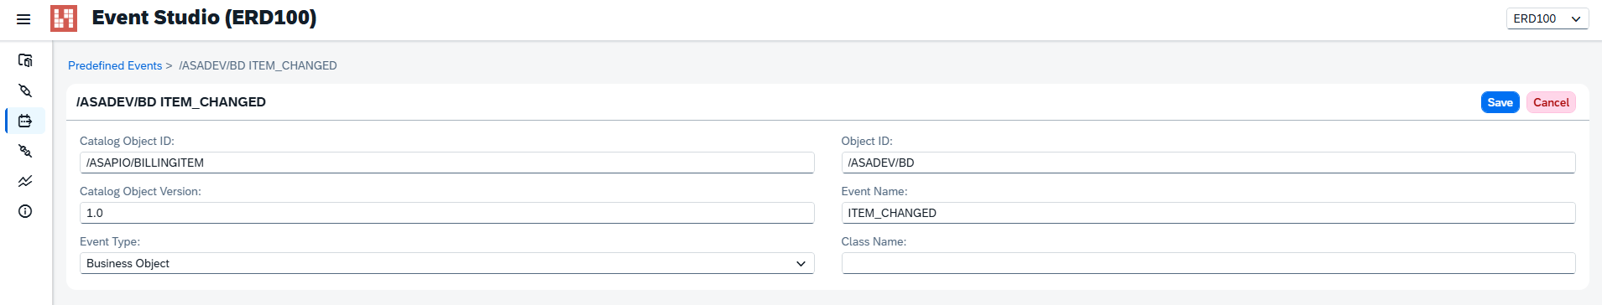Select the highlighted sidebar calendar icon
The image size is (1602, 305).
coord(25,121)
